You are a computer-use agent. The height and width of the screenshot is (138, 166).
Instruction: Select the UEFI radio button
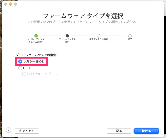tap(20, 68)
